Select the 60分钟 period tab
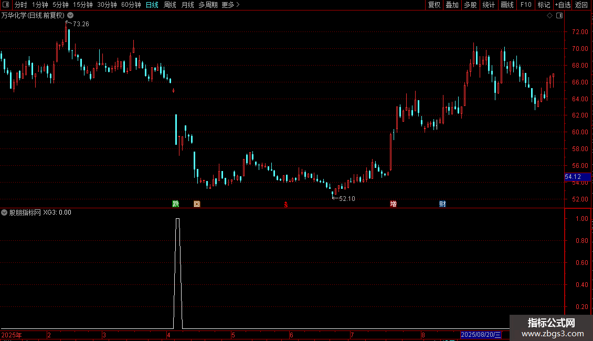This screenshot has height=341, width=593. click(x=131, y=5)
